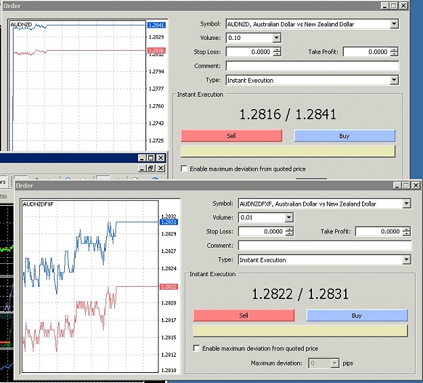Click Take Profit field in AUDNZDFXF window

coord(379,231)
